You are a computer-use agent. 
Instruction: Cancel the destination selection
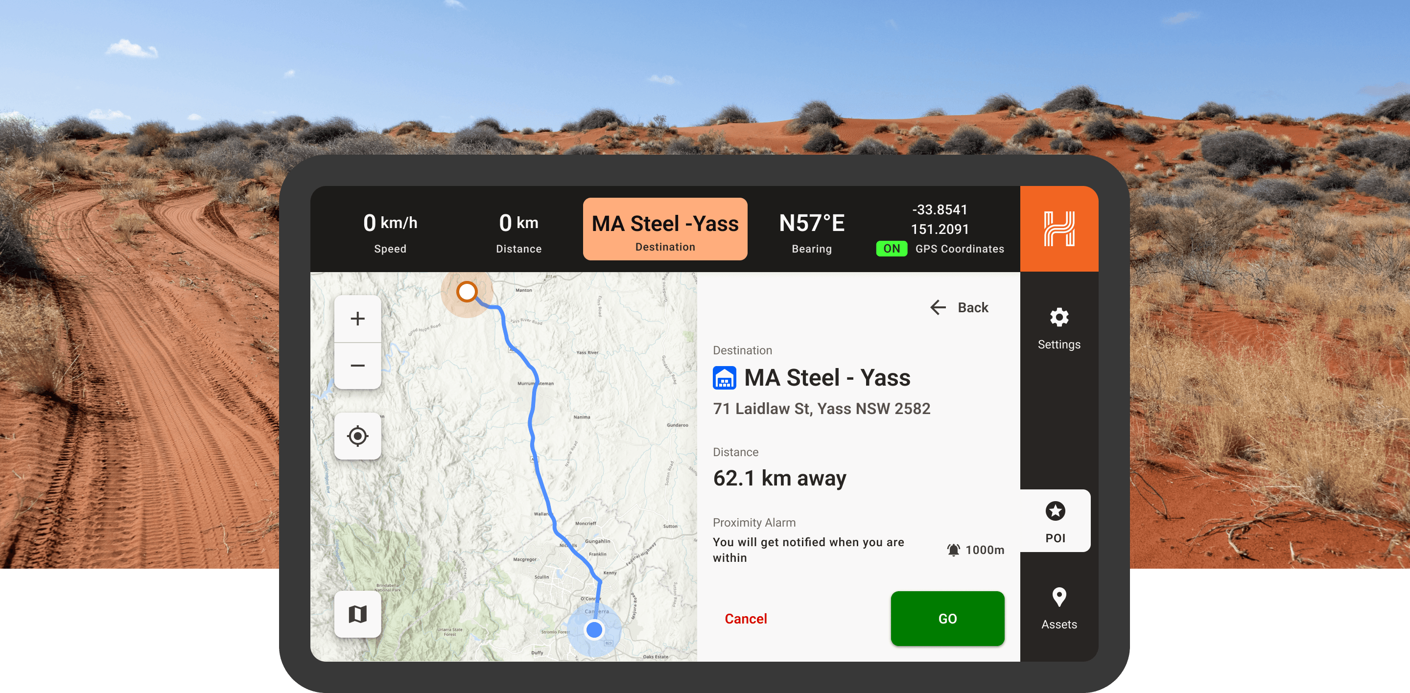pyautogui.click(x=746, y=619)
